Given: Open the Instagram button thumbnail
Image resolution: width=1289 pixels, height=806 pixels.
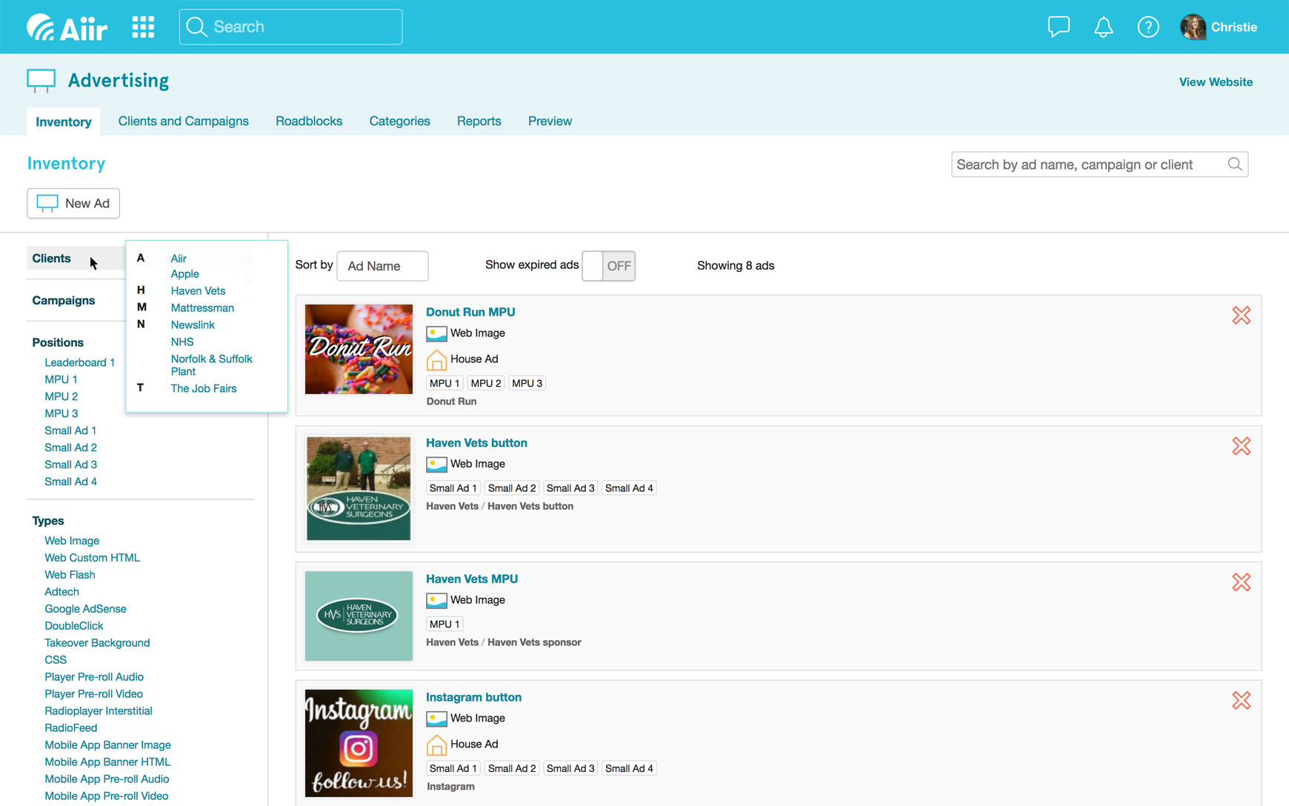Looking at the screenshot, I should click(359, 743).
